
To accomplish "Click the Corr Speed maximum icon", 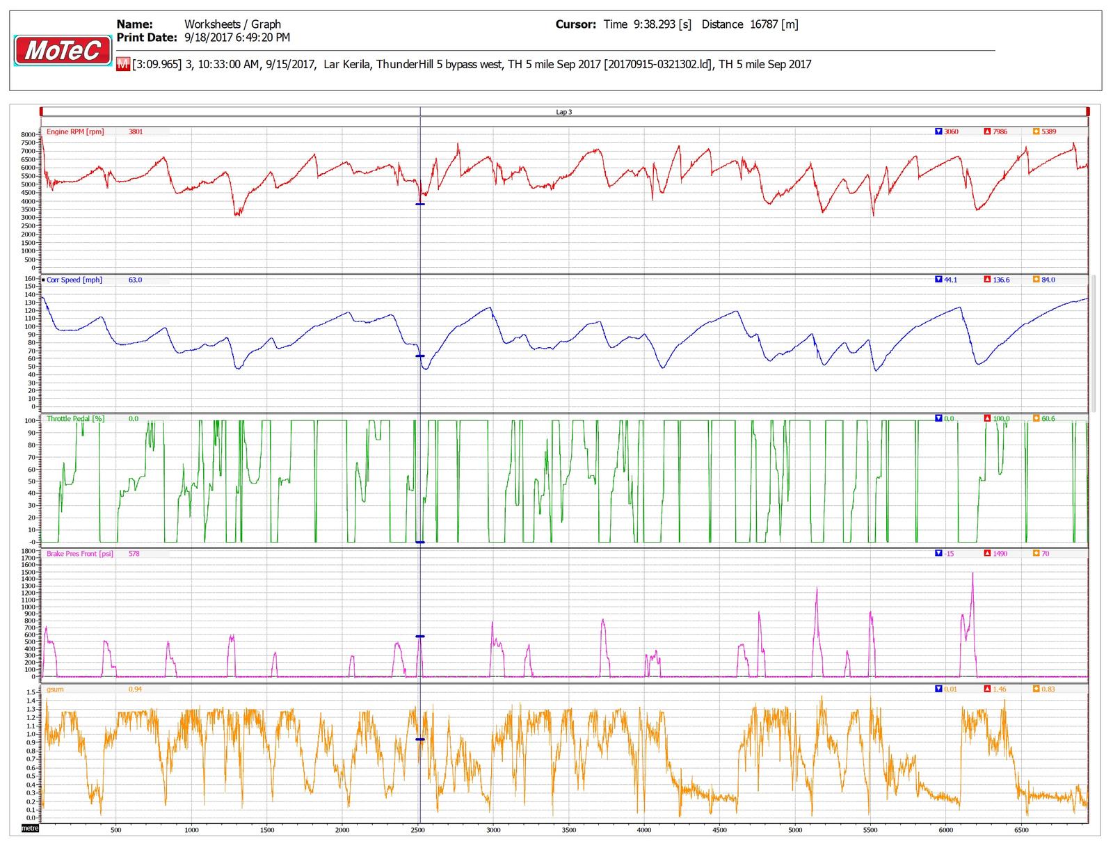I will [987, 280].
